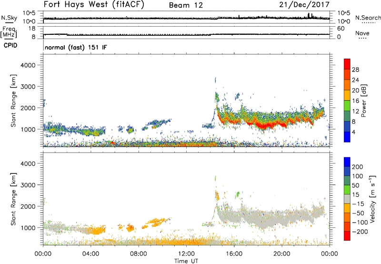The image size is (381, 264).
Task: Click the frequency trace in the Freq. panel
Action: [x=186, y=34]
